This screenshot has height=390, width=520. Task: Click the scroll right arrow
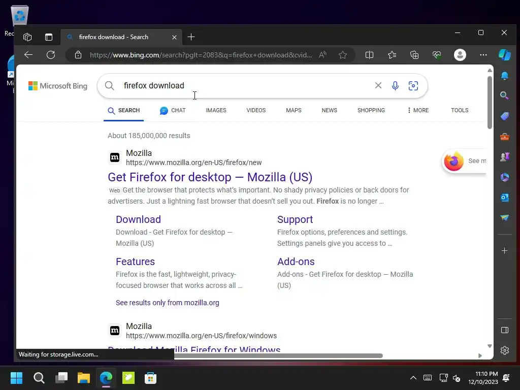pos(480,355)
